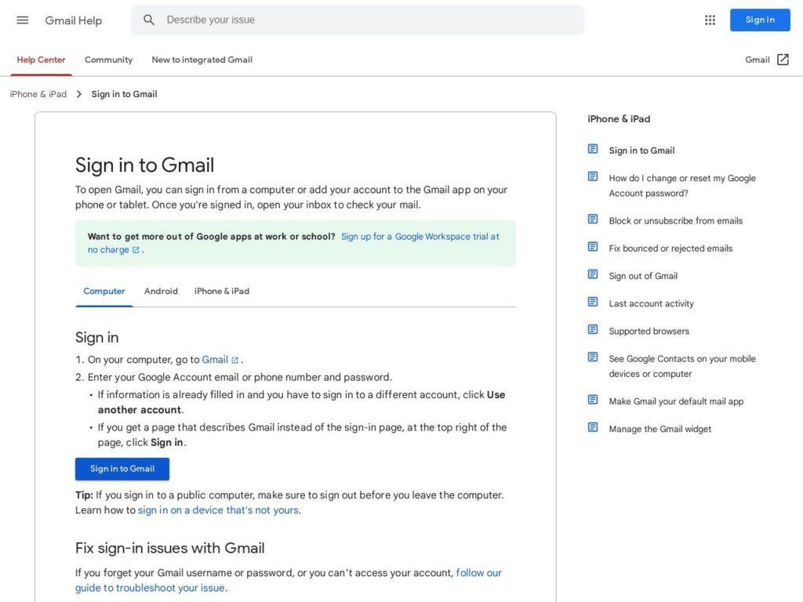Image resolution: width=803 pixels, height=602 pixels.
Task: Select the New to integrated Gmail menu item
Action: pyautogui.click(x=202, y=60)
